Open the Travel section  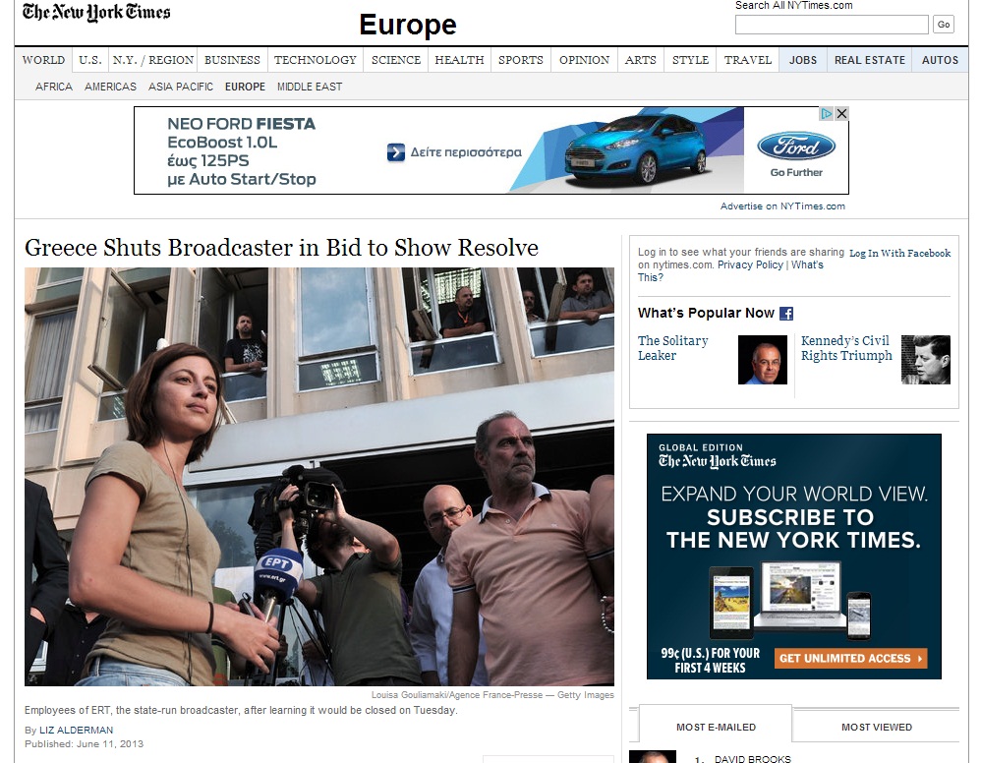(748, 60)
